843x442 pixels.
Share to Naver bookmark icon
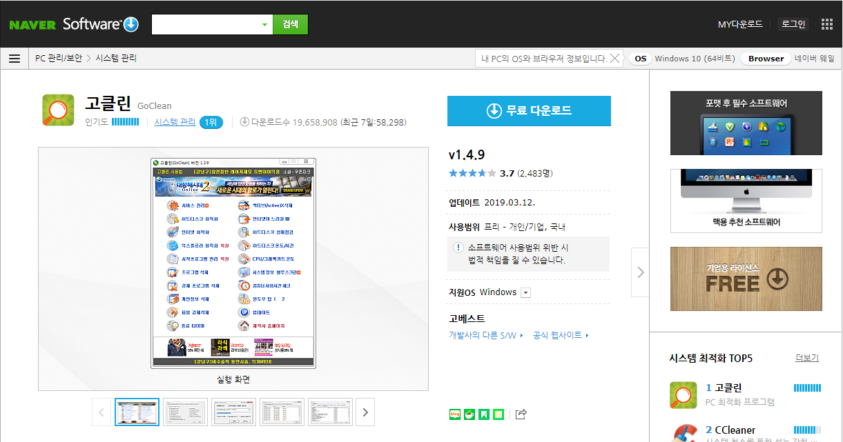click(484, 414)
